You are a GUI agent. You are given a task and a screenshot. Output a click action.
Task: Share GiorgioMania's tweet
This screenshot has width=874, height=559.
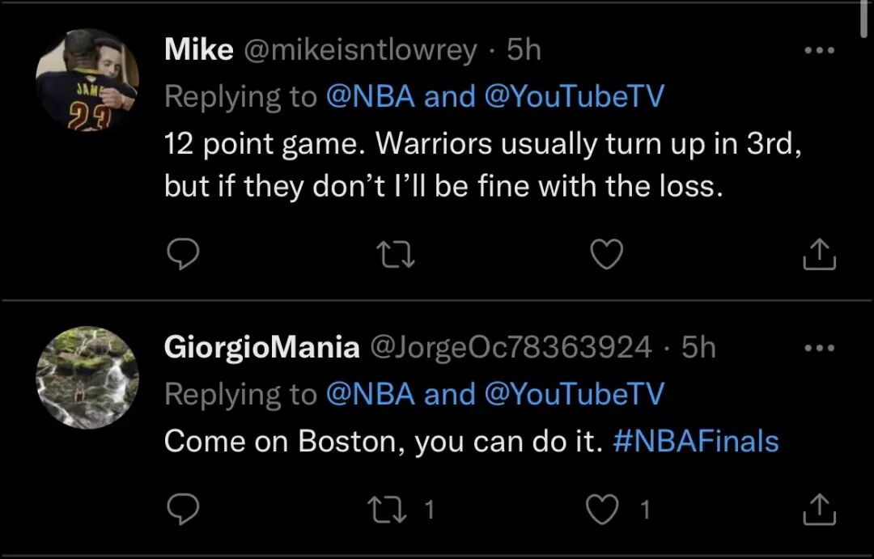[818, 509]
